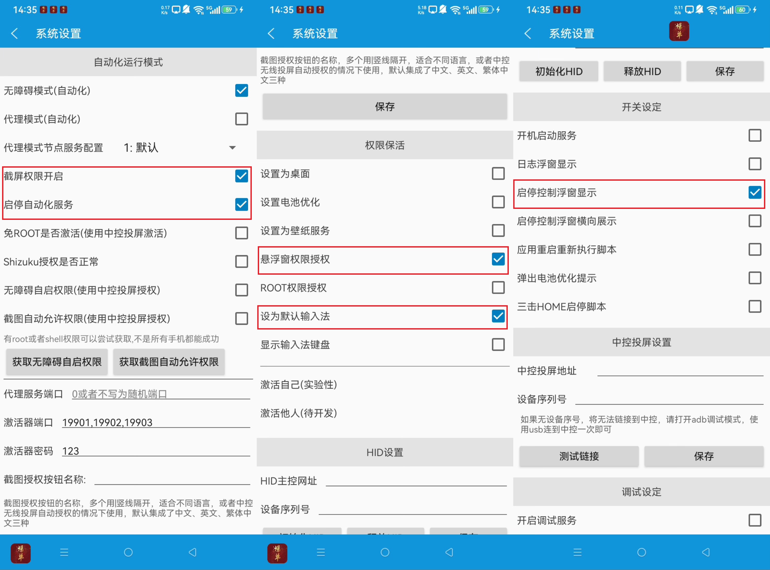Tap back arrow in middle panel header
Image resolution: width=770 pixels, height=570 pixels.
271,33
